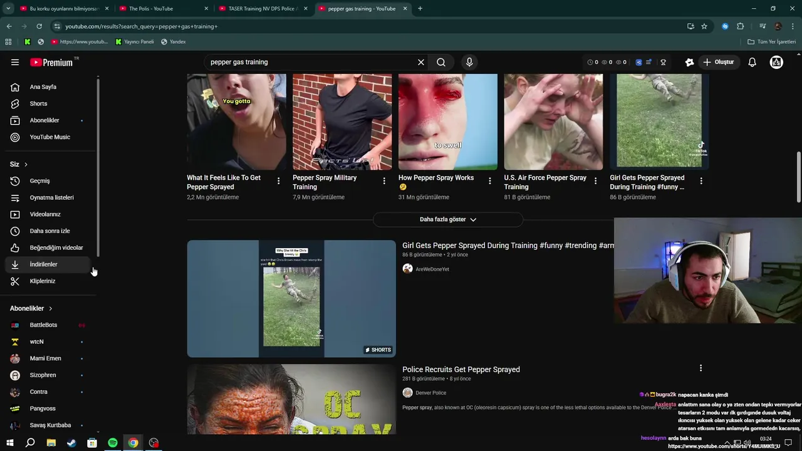Click the page vertical scrollbar
This screenshot has width=802, height=451.
[798, 177]
